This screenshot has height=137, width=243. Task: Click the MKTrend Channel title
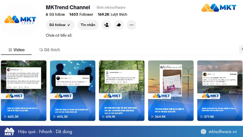68,7
